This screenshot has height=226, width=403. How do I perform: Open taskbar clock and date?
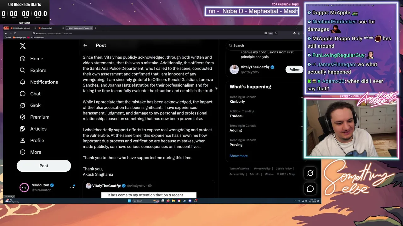(x=313, y=201)
